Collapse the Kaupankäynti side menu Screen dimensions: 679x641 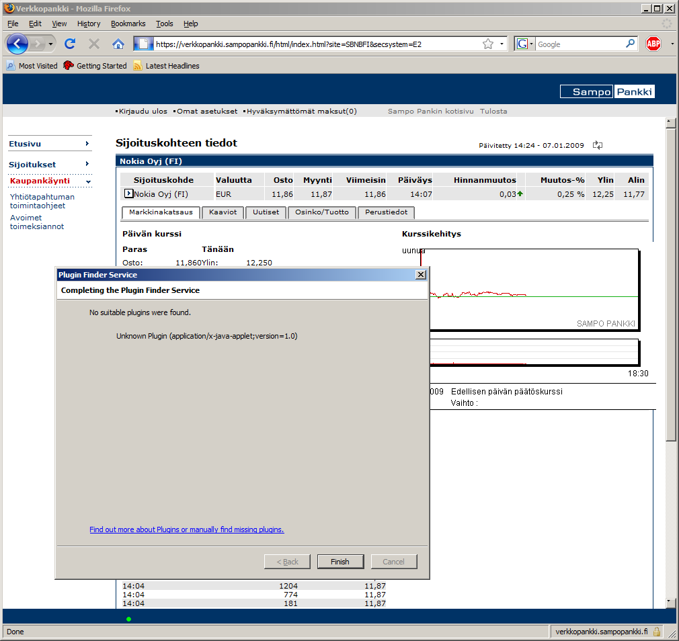pos(50,181)
